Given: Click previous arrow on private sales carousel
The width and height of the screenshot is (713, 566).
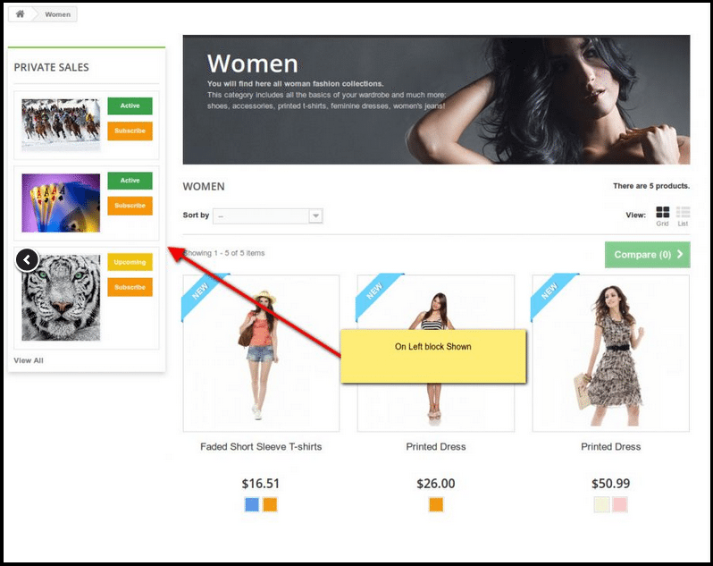Looking at the screenshot, I should pos(27,260).
